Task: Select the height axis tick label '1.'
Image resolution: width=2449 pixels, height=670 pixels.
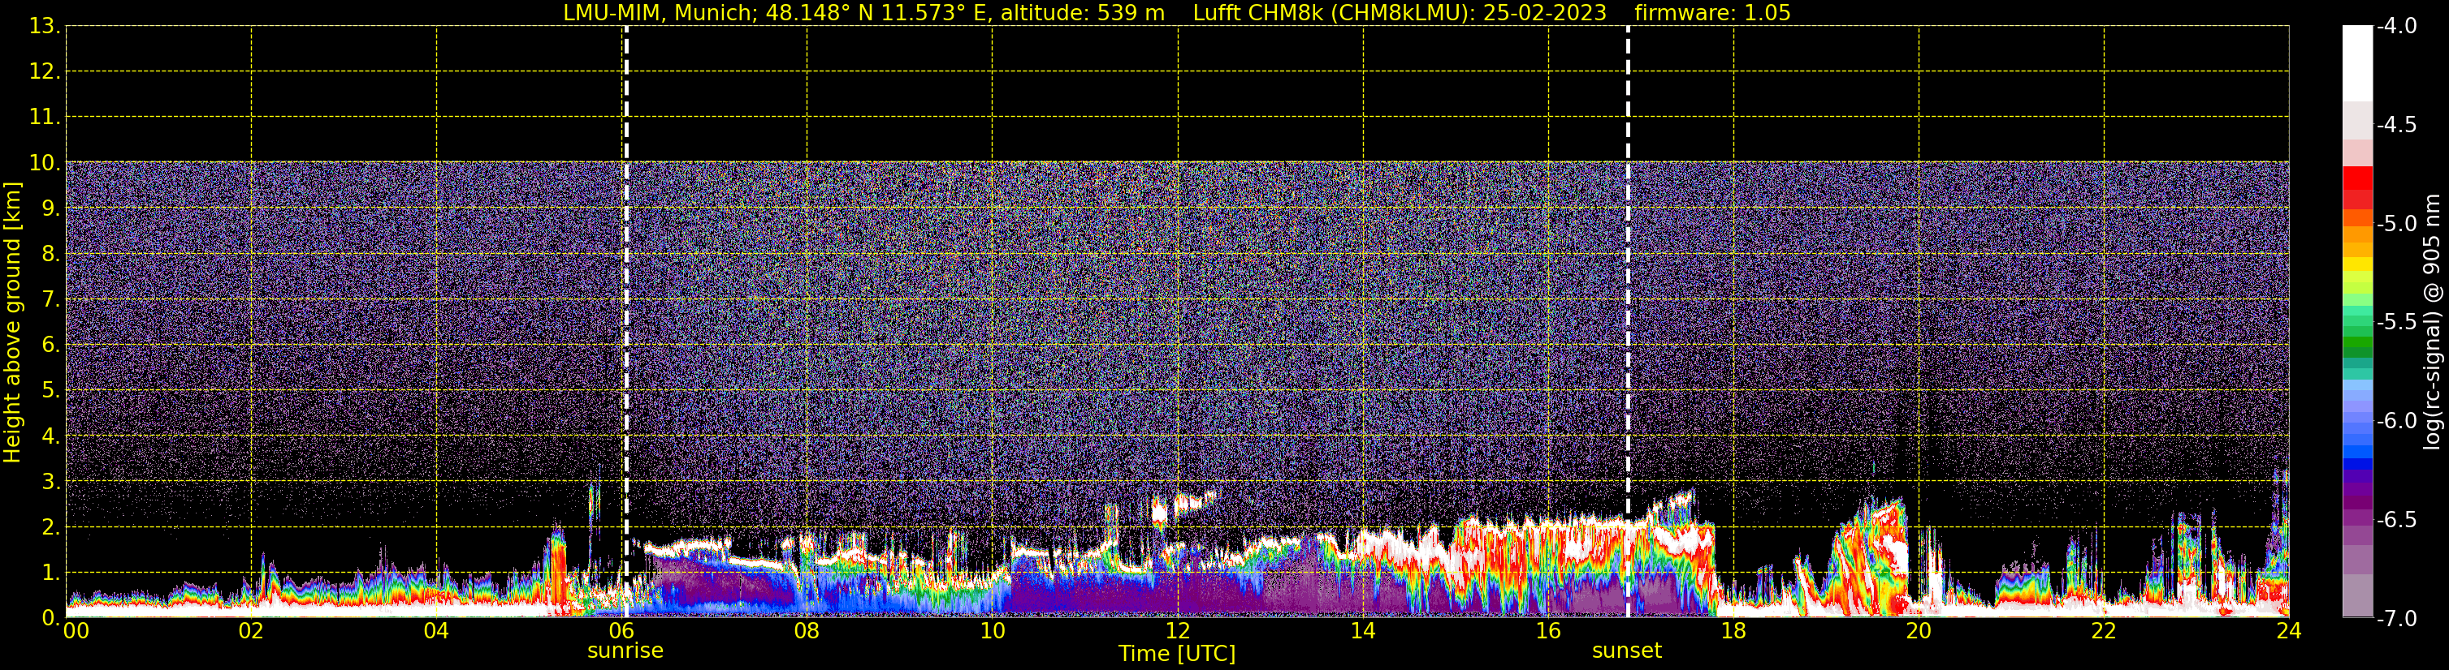Action: click(50, 572)
